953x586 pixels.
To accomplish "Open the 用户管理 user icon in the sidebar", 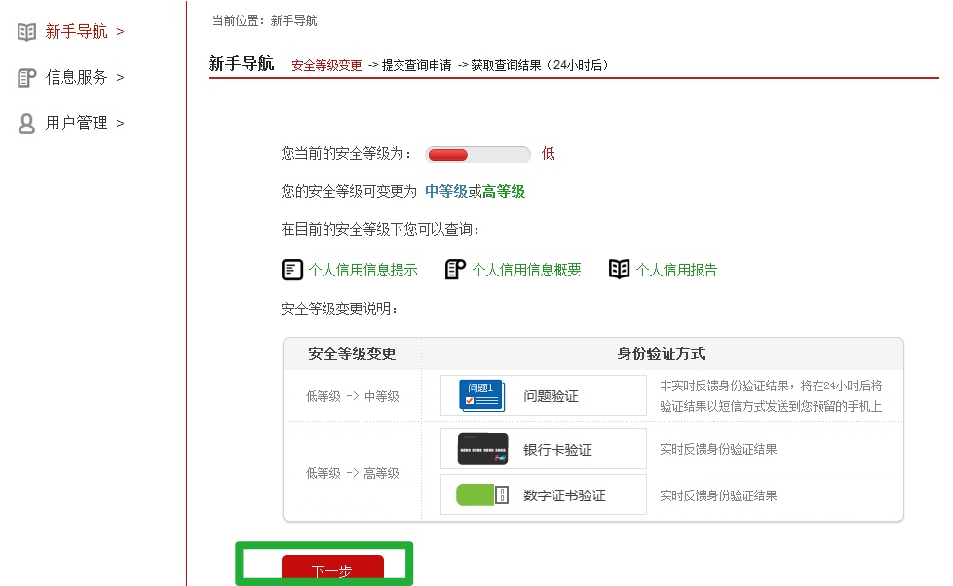I will [x=26, y=123].
